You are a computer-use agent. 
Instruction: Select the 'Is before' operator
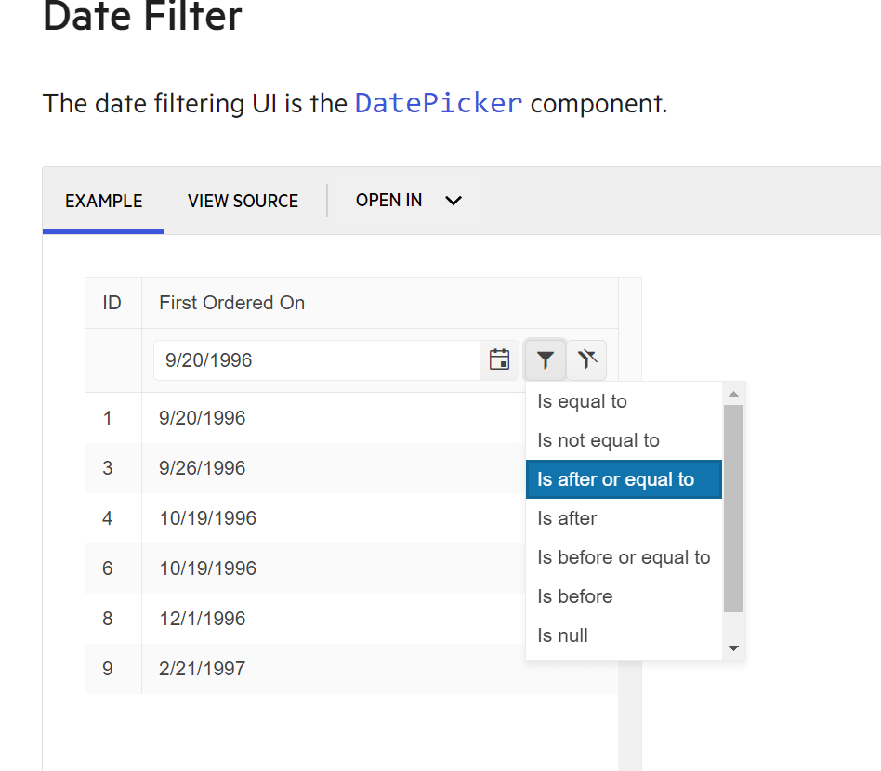574,596
